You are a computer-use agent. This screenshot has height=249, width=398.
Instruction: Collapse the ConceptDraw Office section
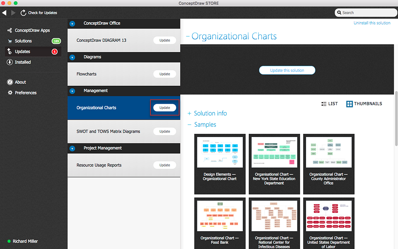(72, 24)
